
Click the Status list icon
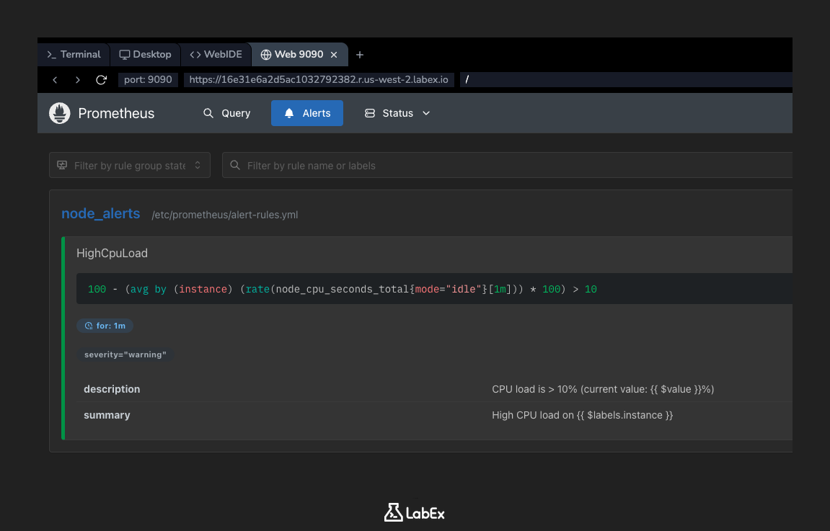tap(368, 113)
